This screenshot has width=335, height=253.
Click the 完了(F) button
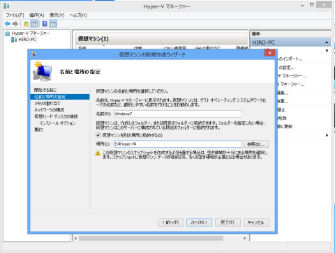click(228, 222)
